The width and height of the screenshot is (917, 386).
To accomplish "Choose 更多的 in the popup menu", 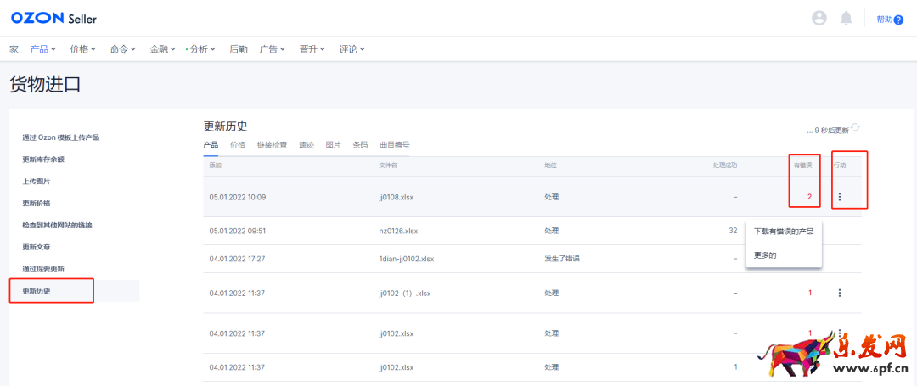I will [765, 255].
